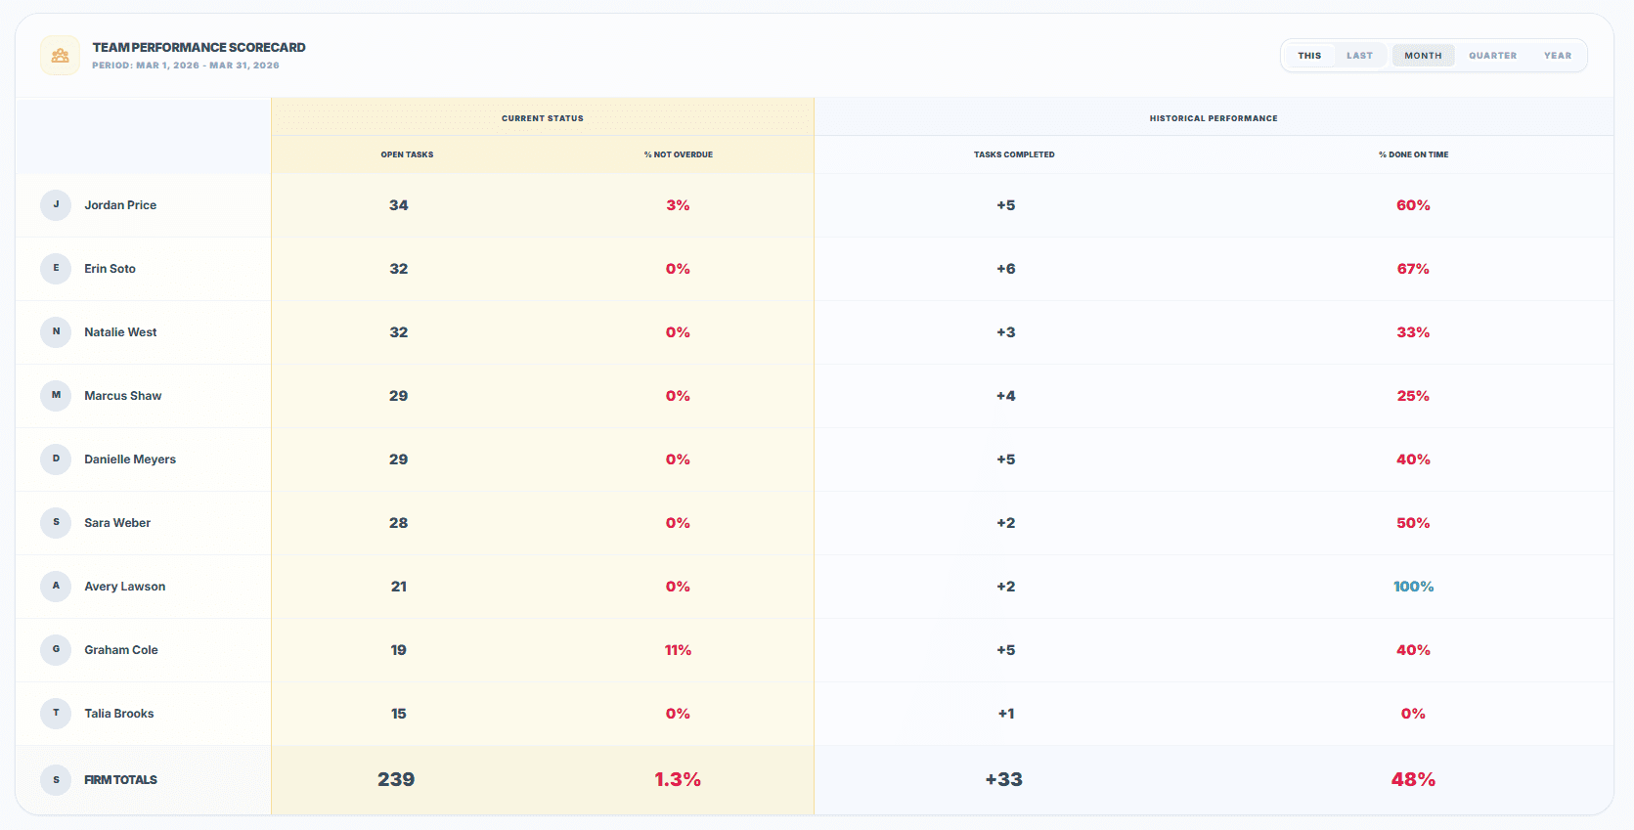This screenshot has width=1634, height=830.
Task: Click the firm total 239 open tasks
Action: click(x=396, y=780)
